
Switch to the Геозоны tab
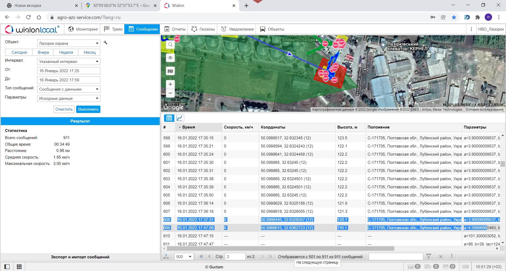[203, 29]
